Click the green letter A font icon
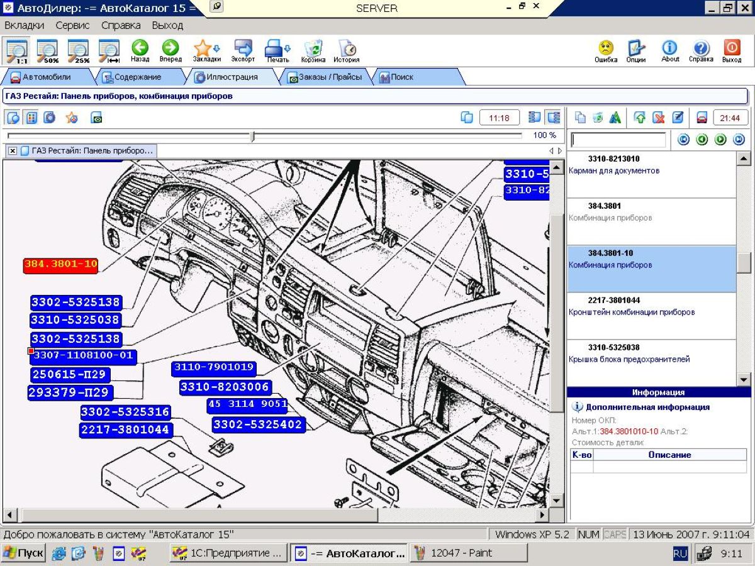The width and height of the screenshot is (755, 566). 615,118
